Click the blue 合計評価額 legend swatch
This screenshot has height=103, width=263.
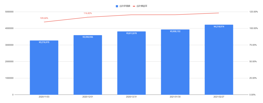[117, 6]
